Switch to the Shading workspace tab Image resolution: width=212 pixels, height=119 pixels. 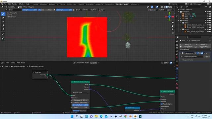tap(81, 4)
